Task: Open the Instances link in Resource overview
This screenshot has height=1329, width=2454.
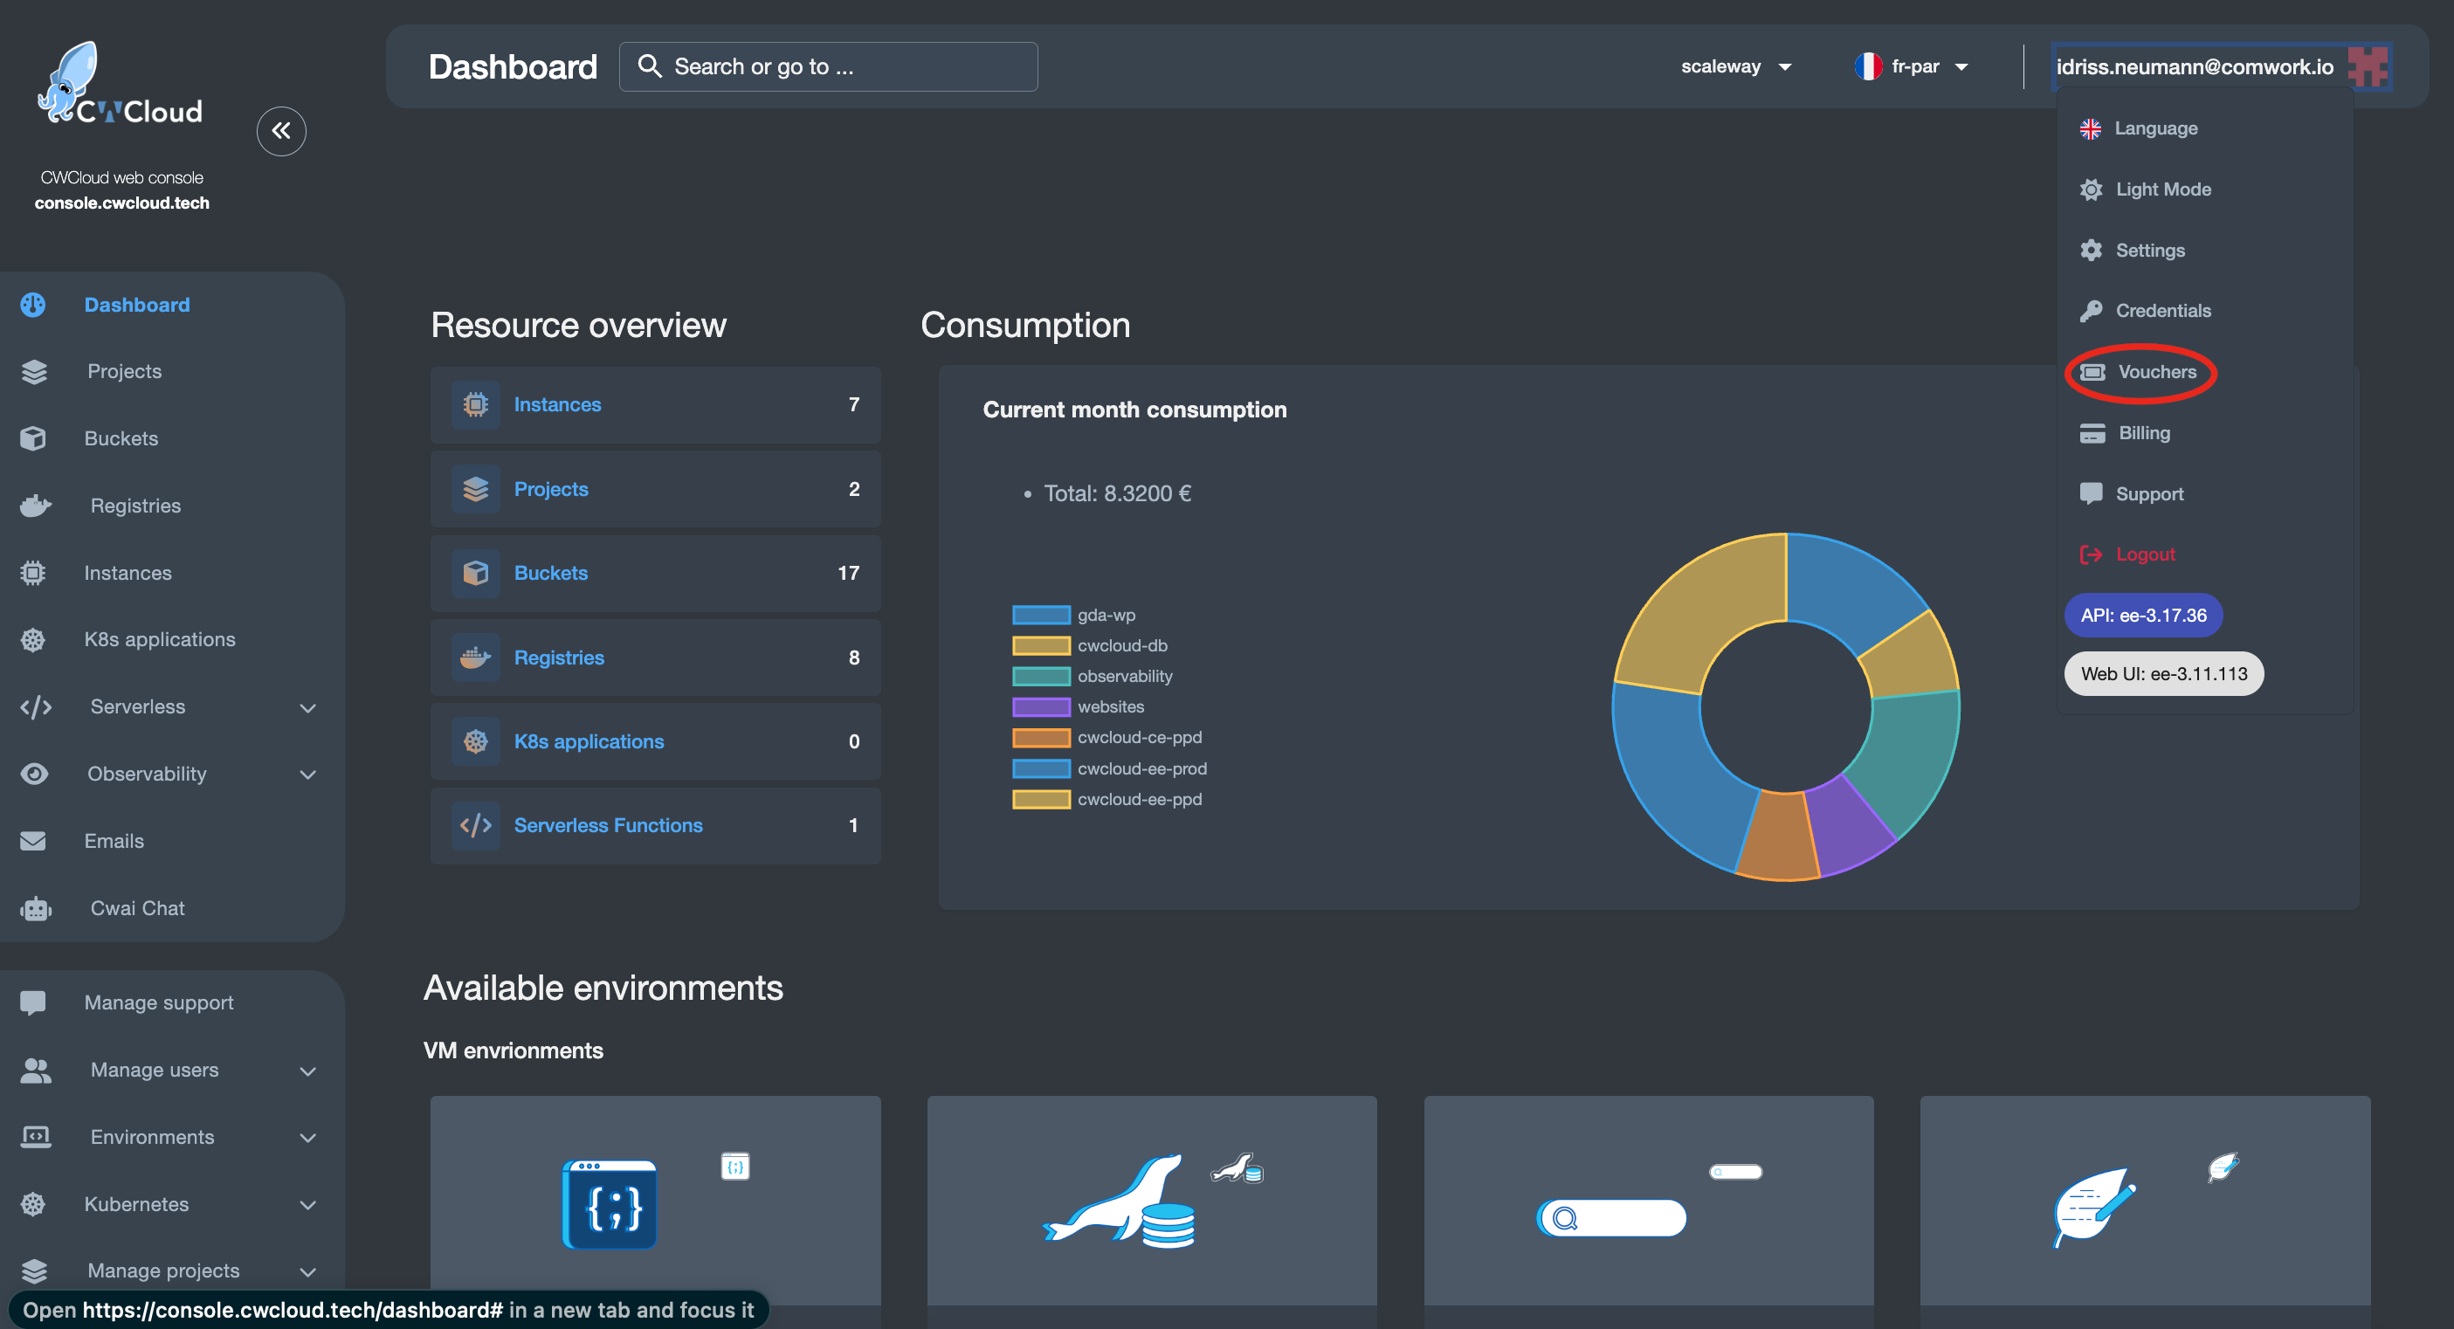Action: [x=557, y=405]
